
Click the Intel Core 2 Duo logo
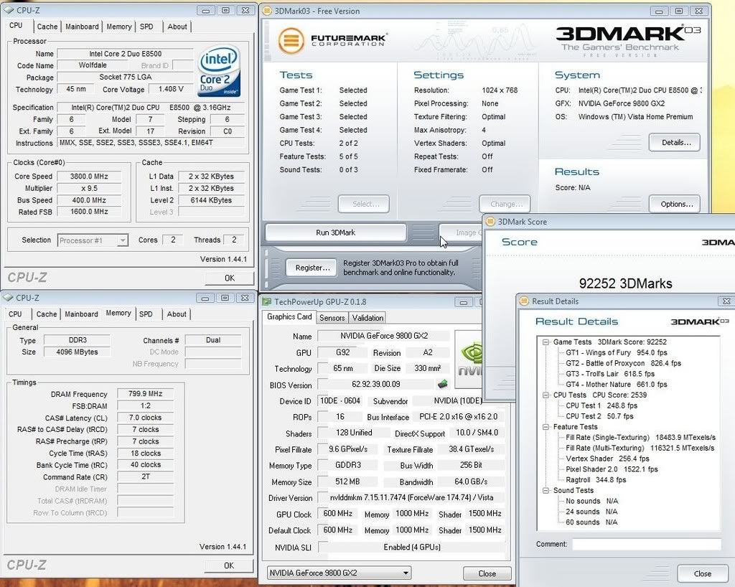pyautogui.click(x=219, y=72)
